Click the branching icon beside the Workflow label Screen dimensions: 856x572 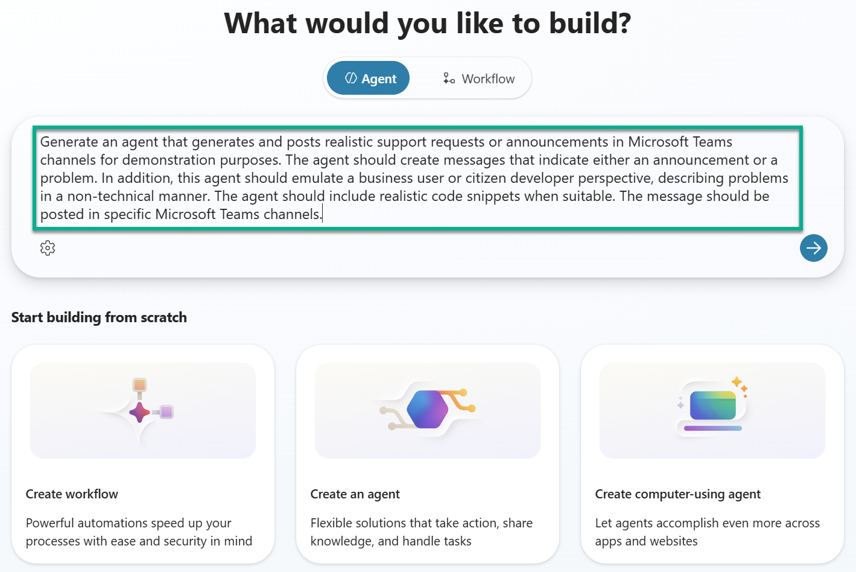[x=449, y=78]
